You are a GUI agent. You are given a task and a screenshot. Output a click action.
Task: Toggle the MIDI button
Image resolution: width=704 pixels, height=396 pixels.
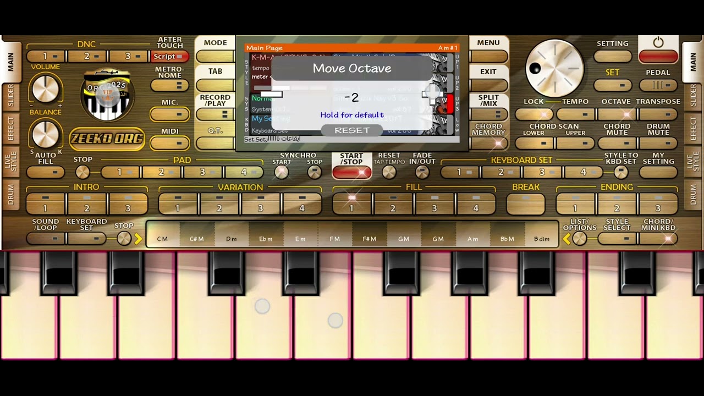169,143
